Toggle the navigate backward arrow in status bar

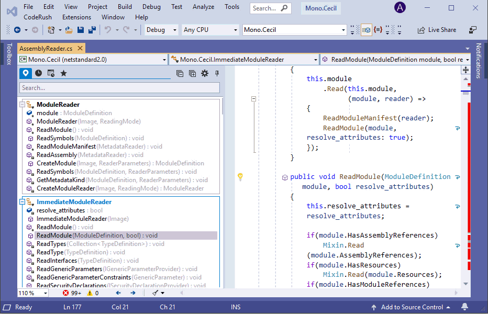tap(118, 293)
